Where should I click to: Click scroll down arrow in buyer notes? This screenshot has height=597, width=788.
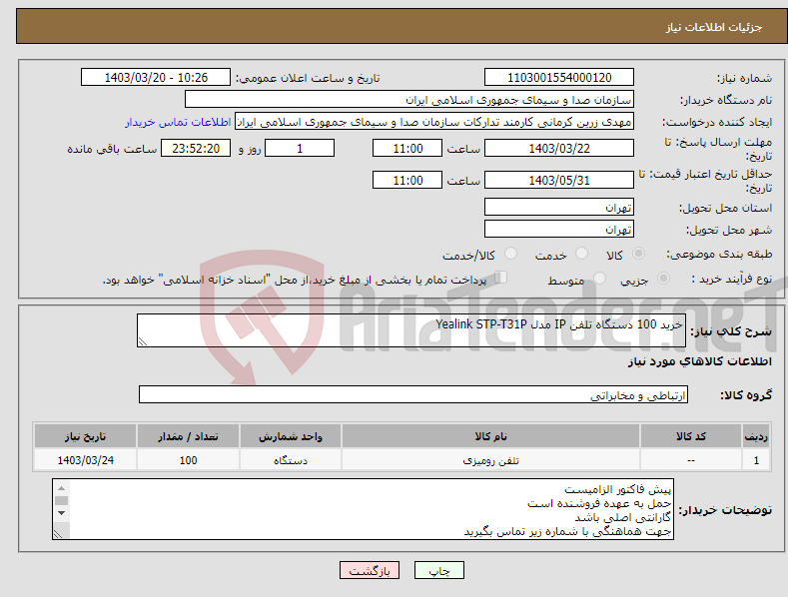pos(61,513)
